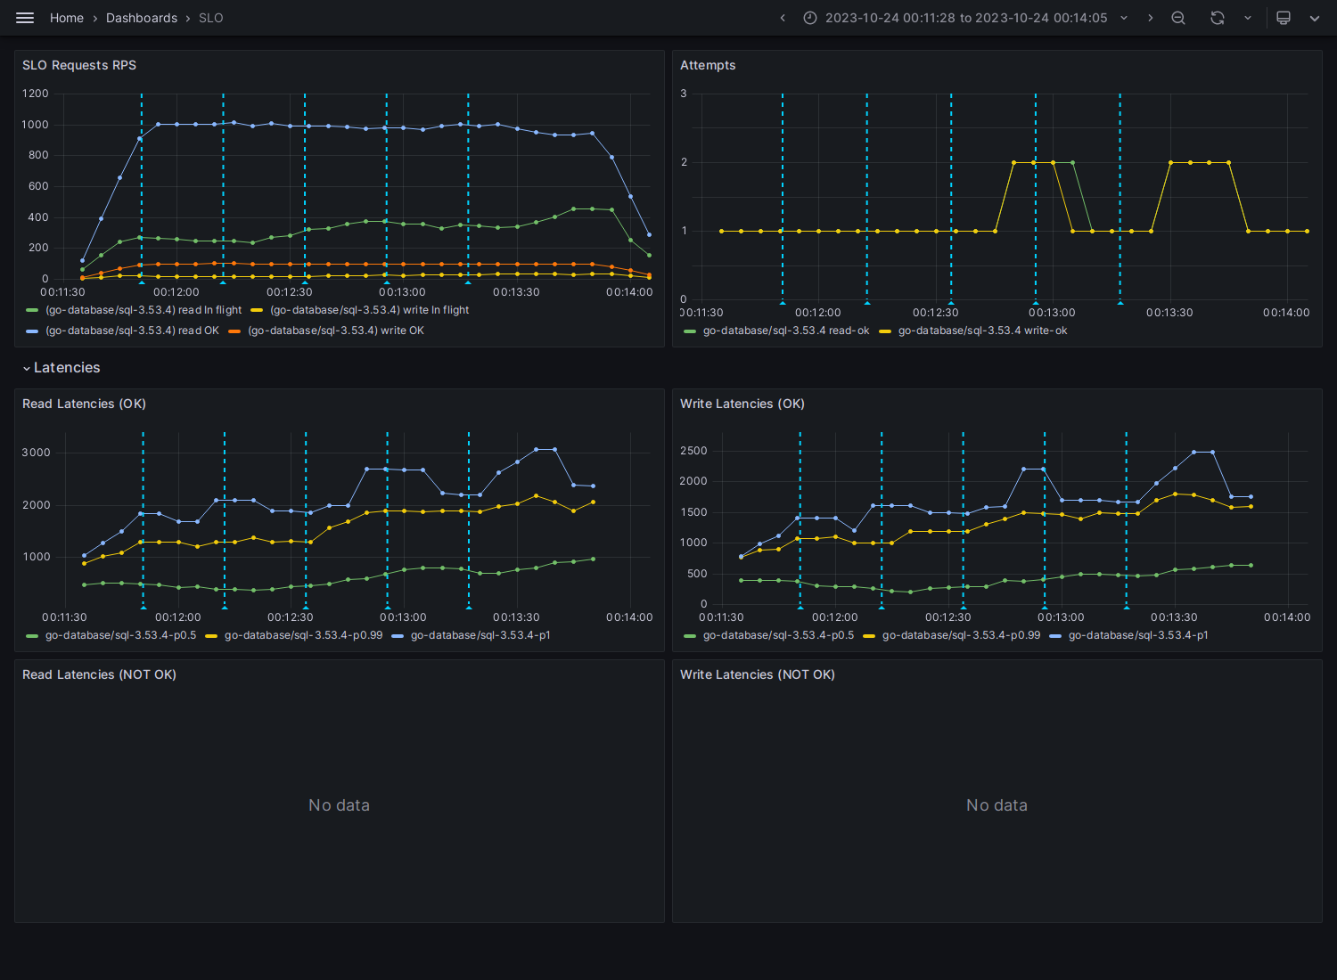1337x980 pixels.
Task: Click yellow swatch of Attempts 'write-ok' series
Action: (x=885, y=331)
